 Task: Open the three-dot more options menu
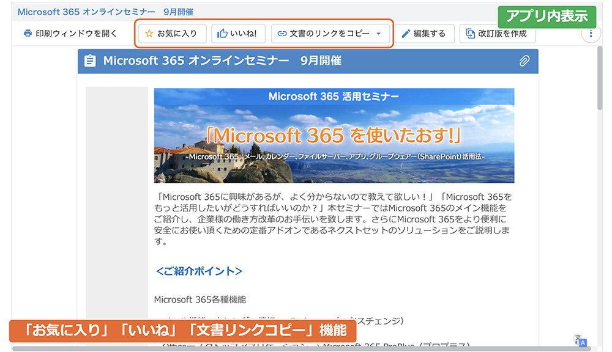[x=591, y=34]
